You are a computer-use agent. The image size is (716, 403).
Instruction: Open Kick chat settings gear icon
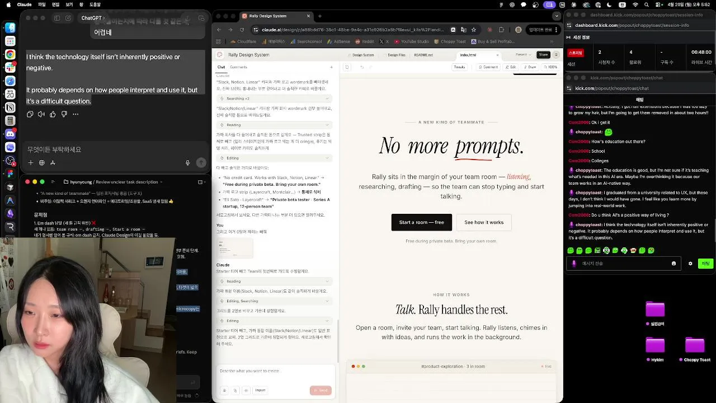(x=690, y=263)
